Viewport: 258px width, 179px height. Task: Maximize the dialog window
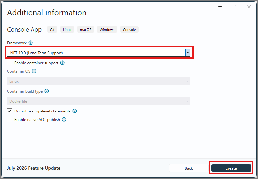tap(234, 7)
